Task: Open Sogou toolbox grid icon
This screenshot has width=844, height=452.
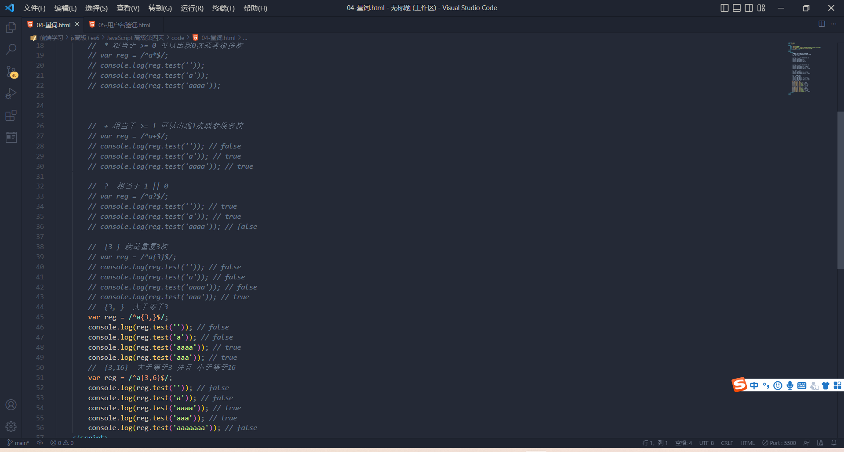Action: pyautogui.click(x=837, y=386)
